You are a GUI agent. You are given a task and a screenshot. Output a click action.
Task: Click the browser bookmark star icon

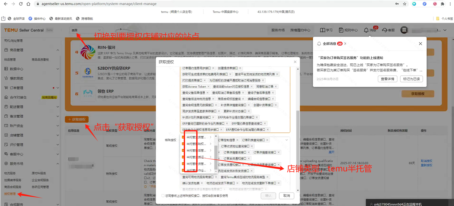[405, 4]
